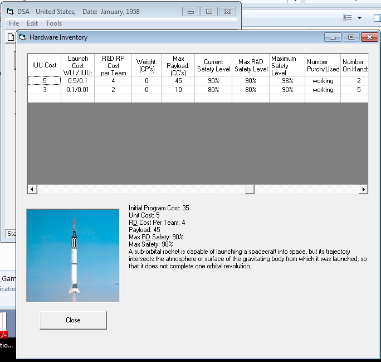The height and width of the screenshot is (362, 381).
Task: Open the File menu in DSA window
Action: point(14,23)
